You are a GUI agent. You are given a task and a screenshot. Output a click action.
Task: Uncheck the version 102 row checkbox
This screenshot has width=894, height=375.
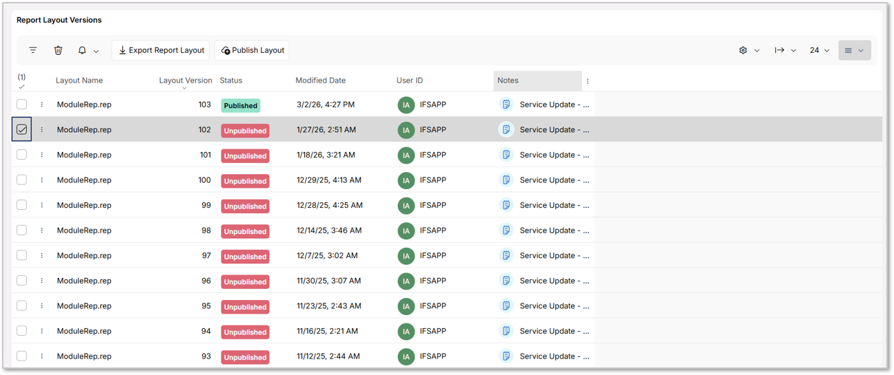click(x=22, y=129)
